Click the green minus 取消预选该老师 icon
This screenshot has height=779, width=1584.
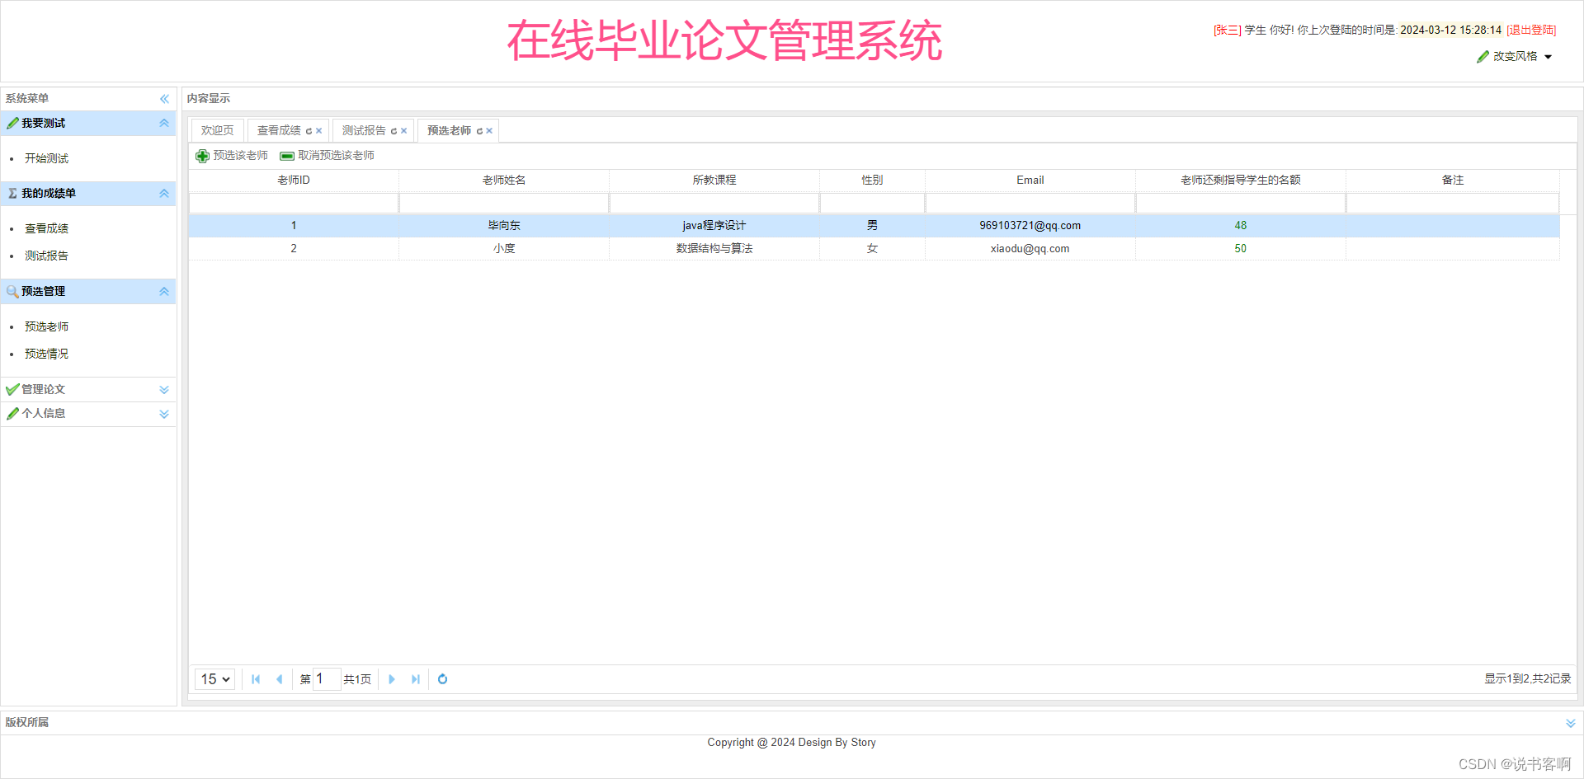pyautogui.click(x=287, y=156)
